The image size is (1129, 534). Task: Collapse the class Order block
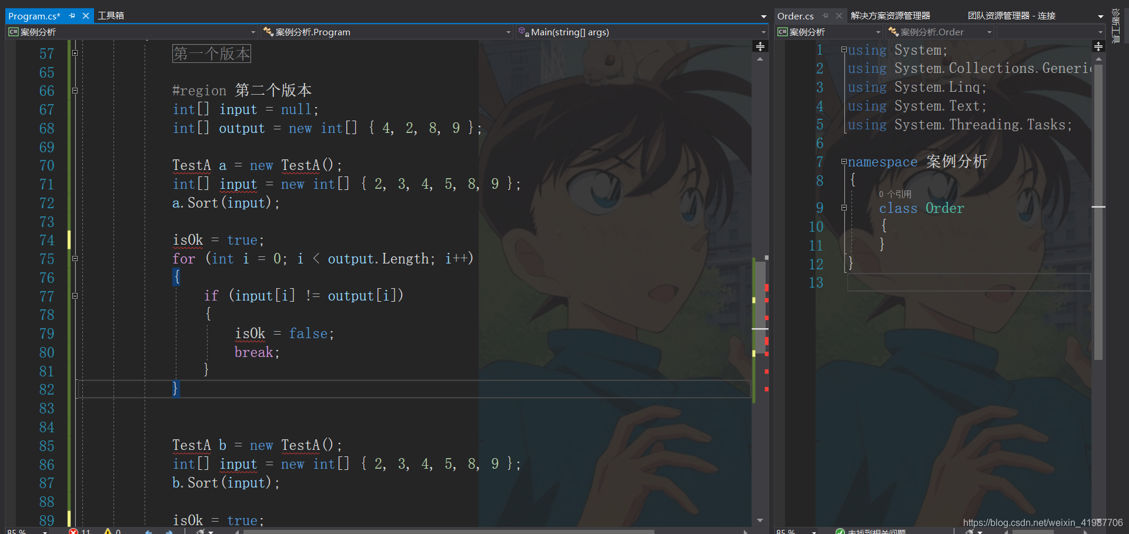click(x=844, y=208)
